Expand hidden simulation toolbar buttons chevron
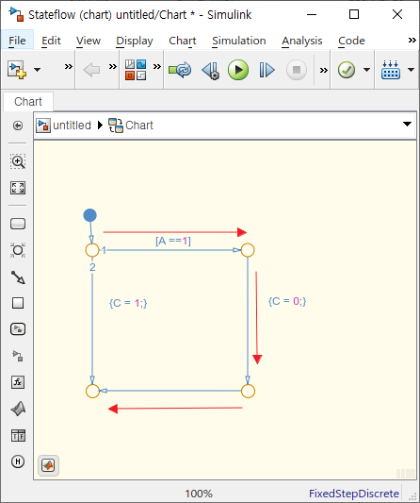This screenshot has width=420, height=503. coord(324,70)
